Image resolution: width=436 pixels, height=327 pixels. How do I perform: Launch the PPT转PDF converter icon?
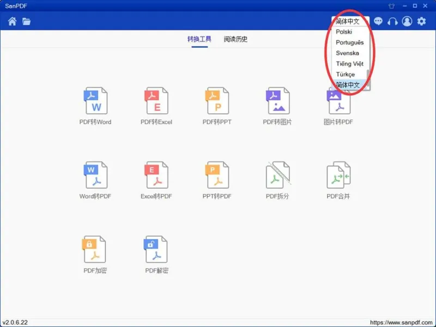pos(217,175)
